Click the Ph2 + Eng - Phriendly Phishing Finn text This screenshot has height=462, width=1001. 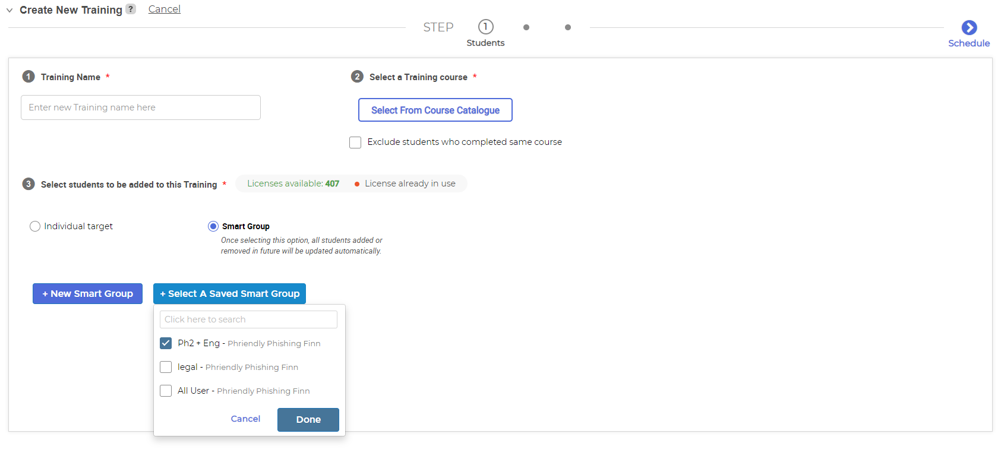[249, 343]
